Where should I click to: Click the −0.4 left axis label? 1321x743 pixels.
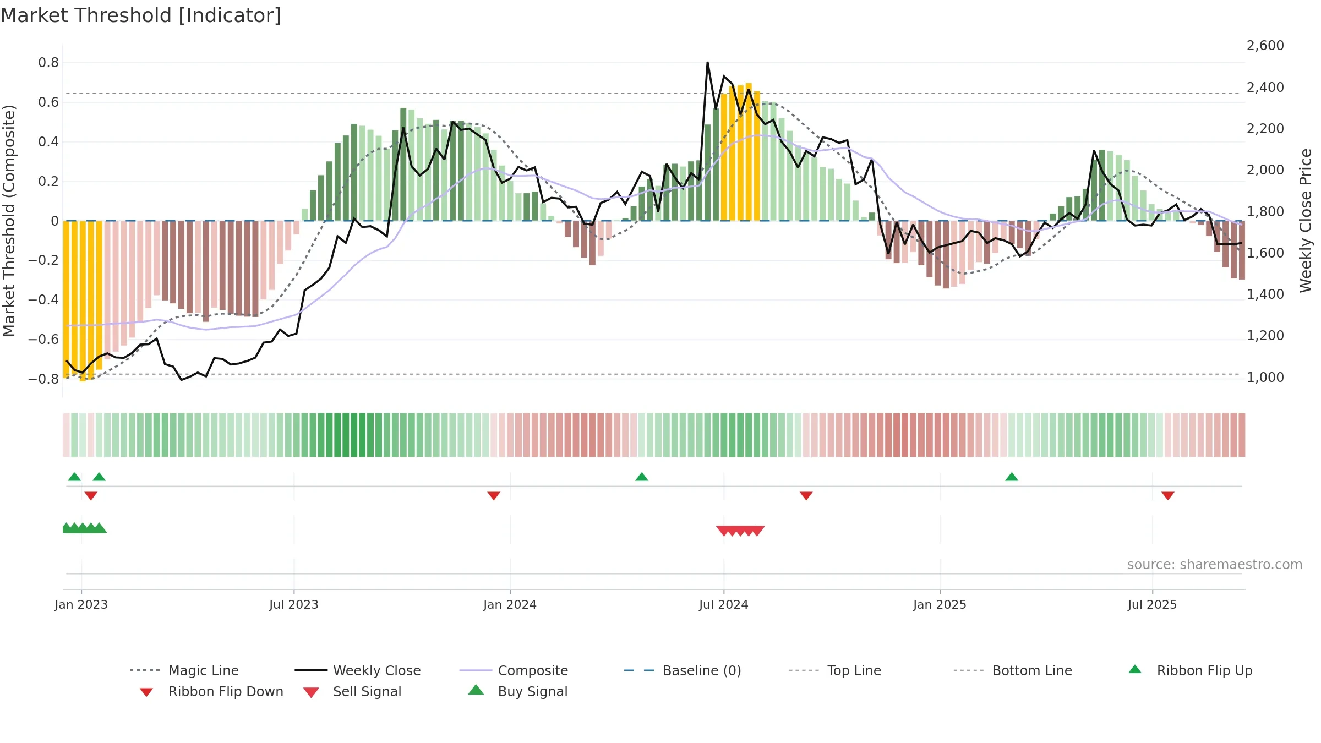43,300
